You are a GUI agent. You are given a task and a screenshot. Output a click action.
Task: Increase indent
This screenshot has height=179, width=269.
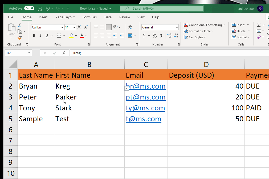coord(122,35)
